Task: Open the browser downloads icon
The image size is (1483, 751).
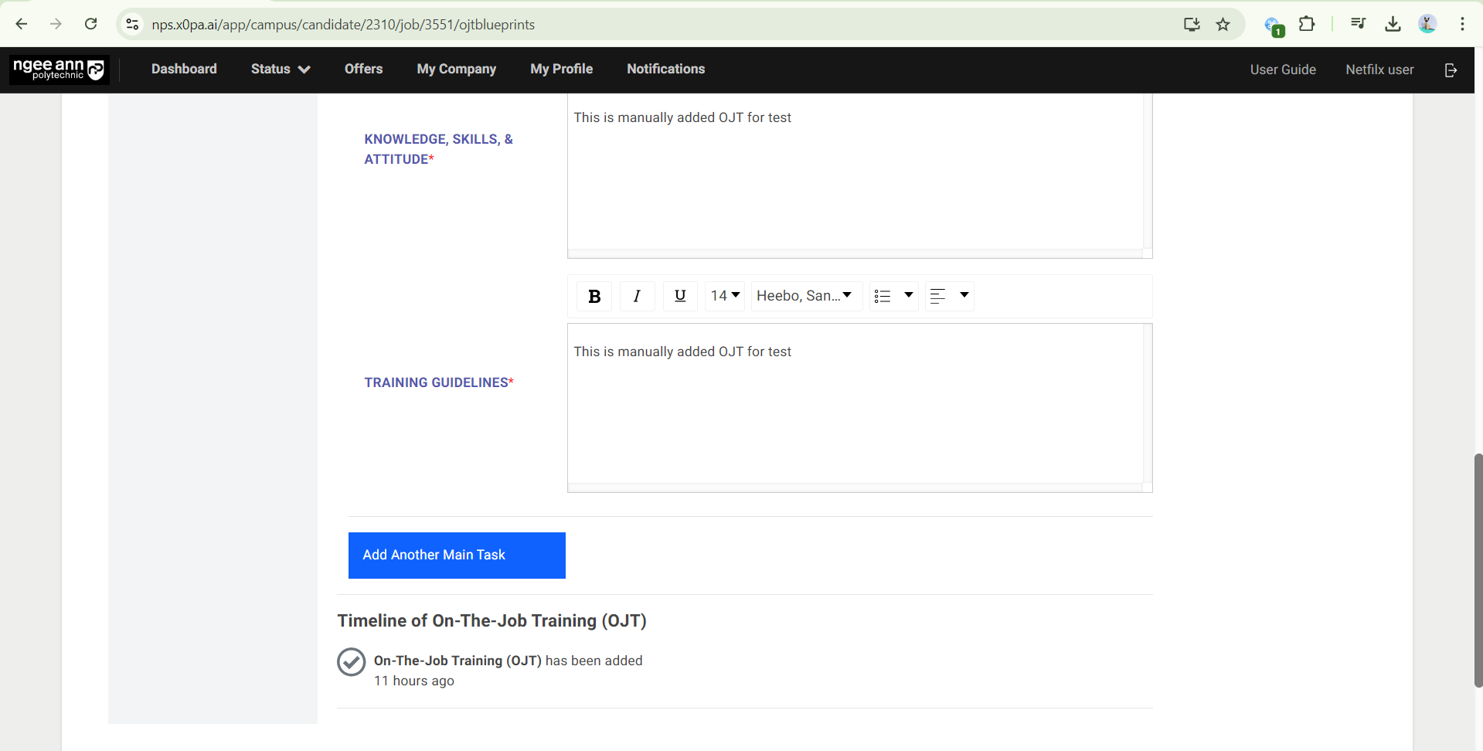Action: (1393, 25)
